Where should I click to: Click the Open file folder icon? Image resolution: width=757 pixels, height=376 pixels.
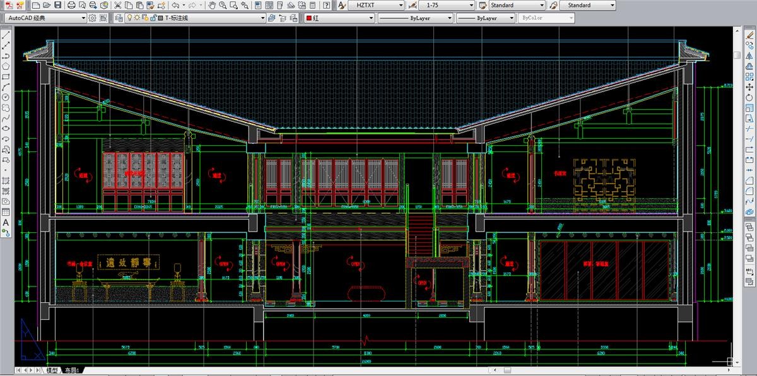47,5
